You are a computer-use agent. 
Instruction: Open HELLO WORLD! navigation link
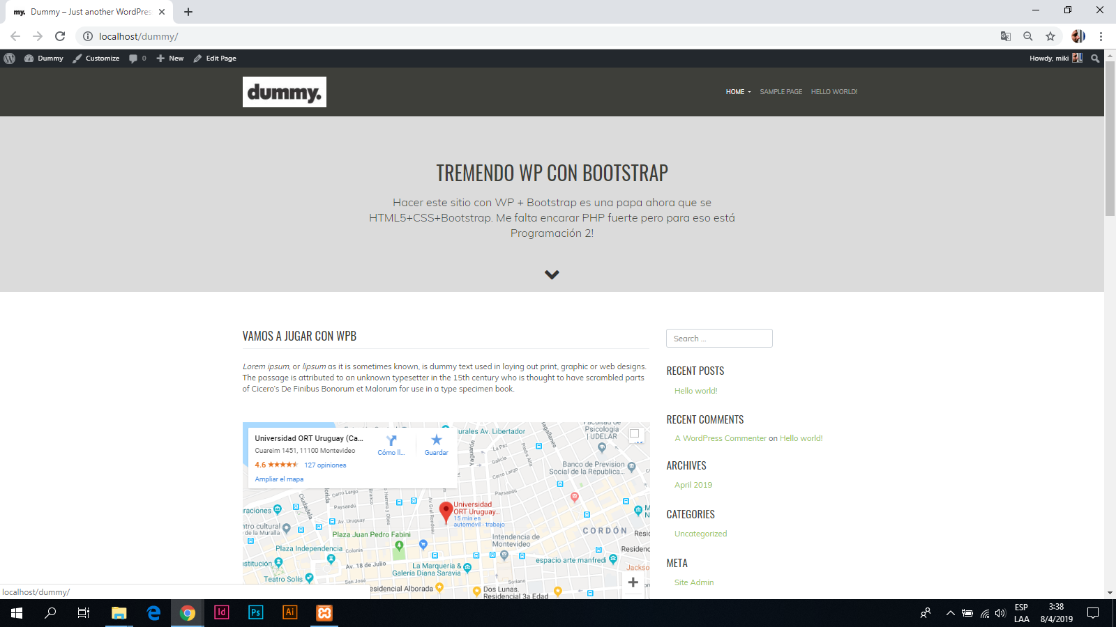click(x=834, y=92)
